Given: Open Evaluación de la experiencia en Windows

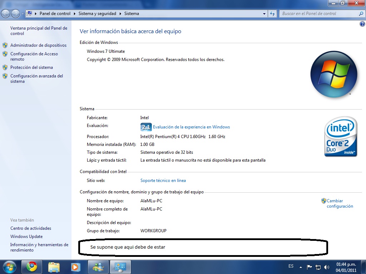Looking at the screenshot, I should point(192,127).
